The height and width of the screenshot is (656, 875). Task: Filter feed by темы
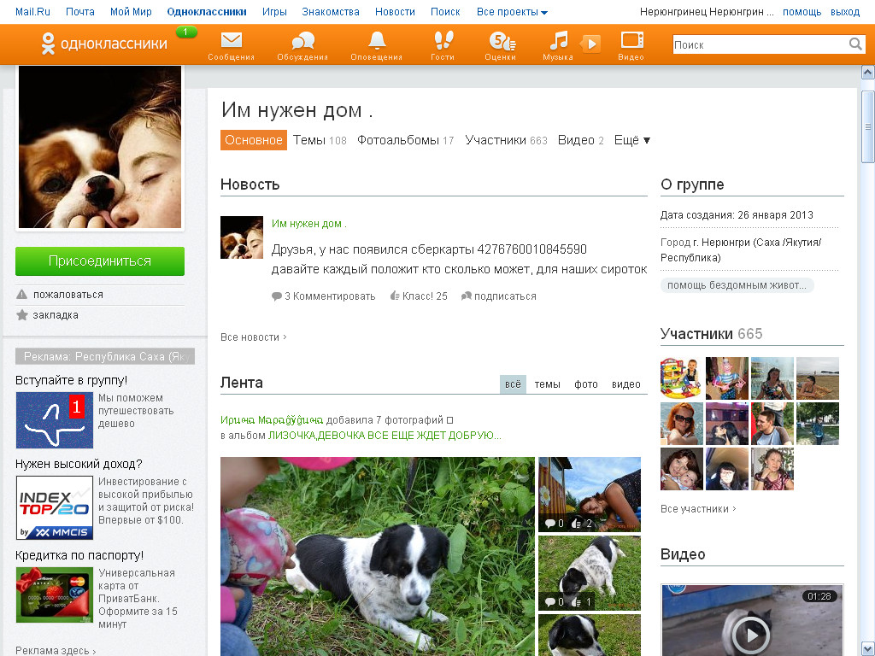(x=547, y=384)
